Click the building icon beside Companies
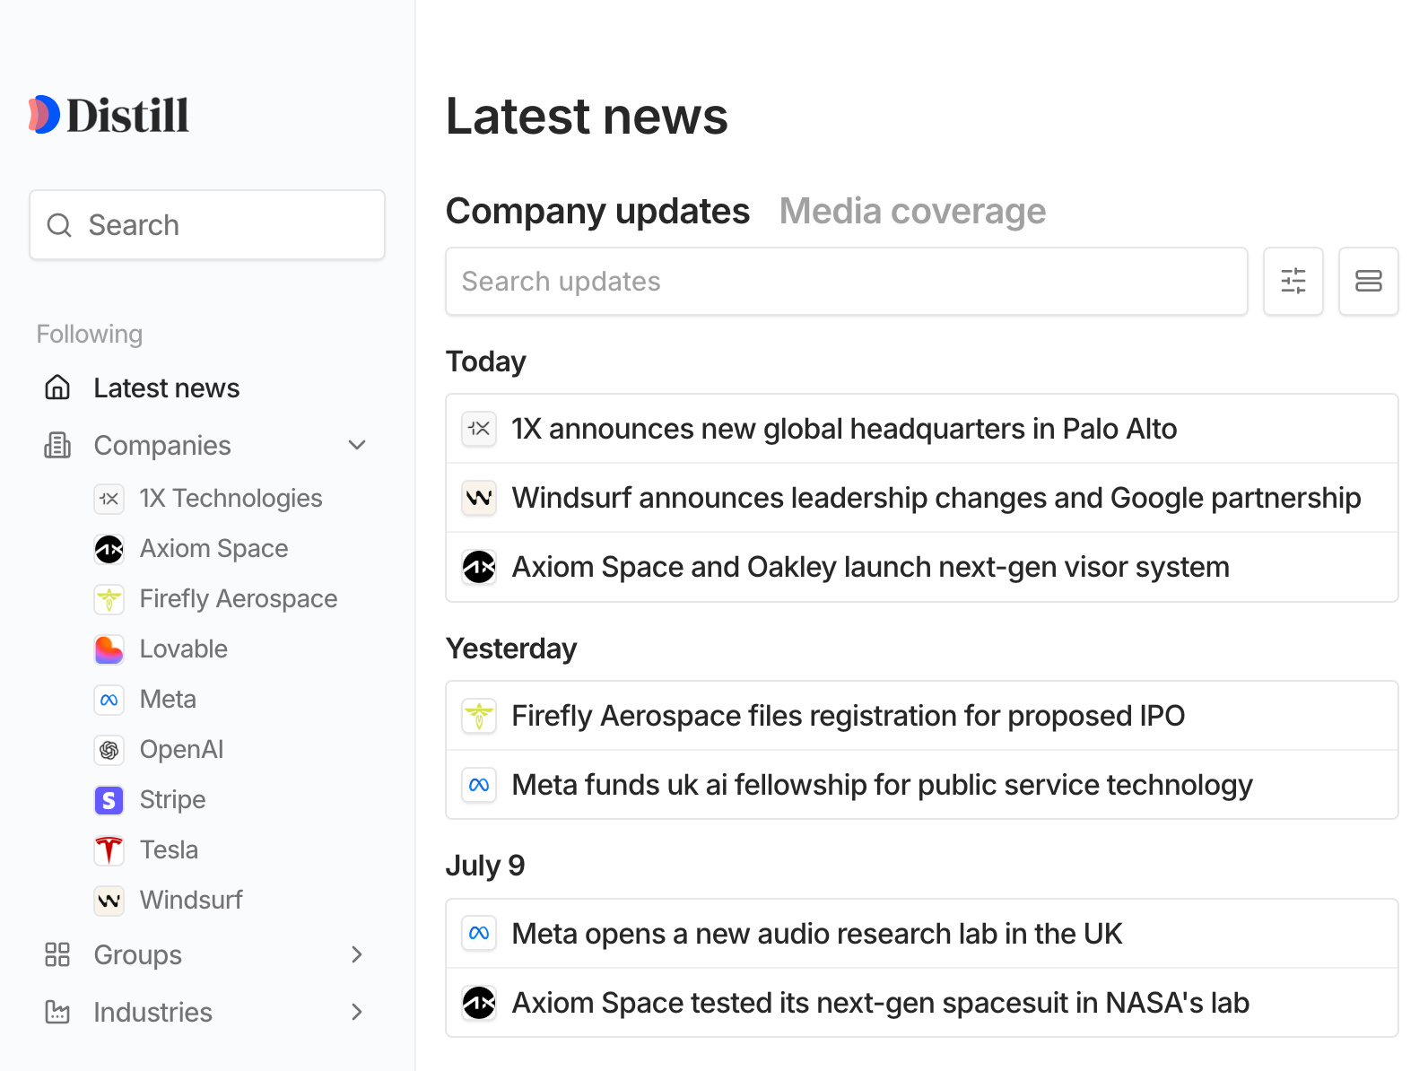 57,445
